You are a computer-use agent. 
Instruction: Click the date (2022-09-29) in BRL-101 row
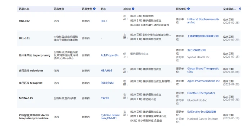pos(231,40)
